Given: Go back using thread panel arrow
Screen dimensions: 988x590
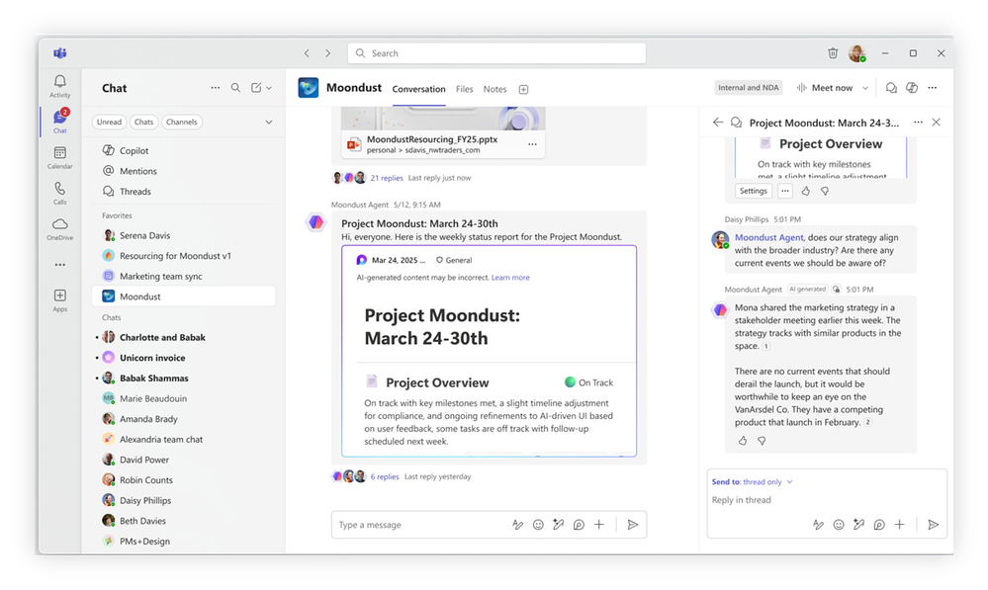Looking at the screenshot, I should click(x=718, y=123).
